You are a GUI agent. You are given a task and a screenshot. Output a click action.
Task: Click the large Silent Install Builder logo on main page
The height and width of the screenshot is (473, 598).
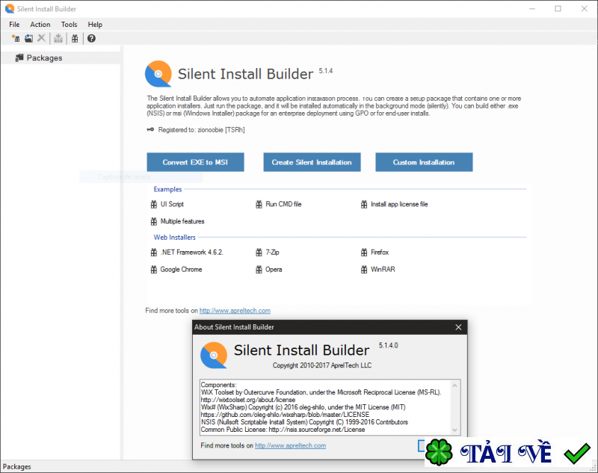tap(158, 73)
